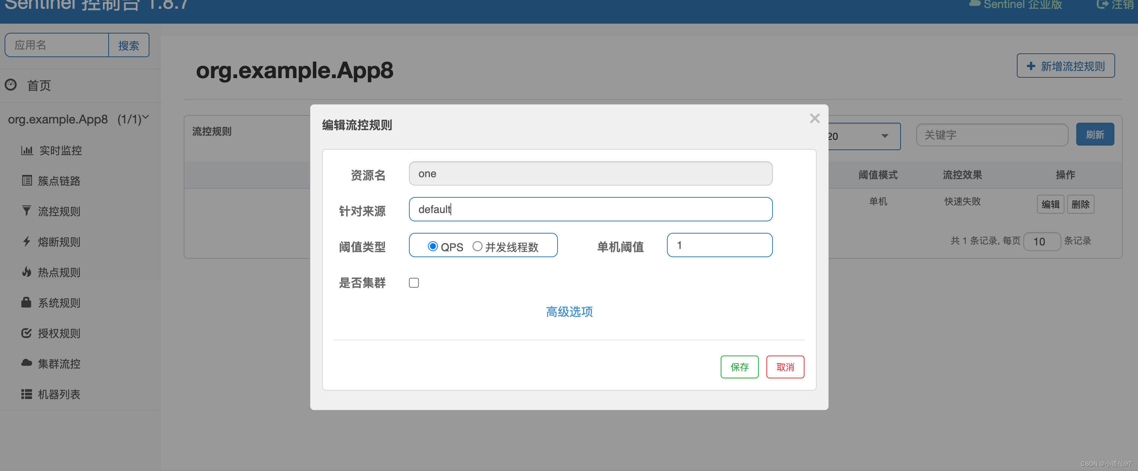Image resolution: width=1138 pixels, height=471 pixels.
Task: Click 删除 button in the rule row
Action: click(1080, 204)
